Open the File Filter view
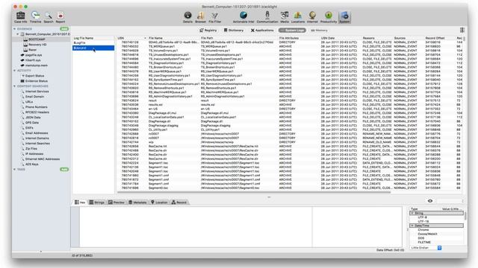Screen dimensions: 478x268 click(x=214, y=17)
